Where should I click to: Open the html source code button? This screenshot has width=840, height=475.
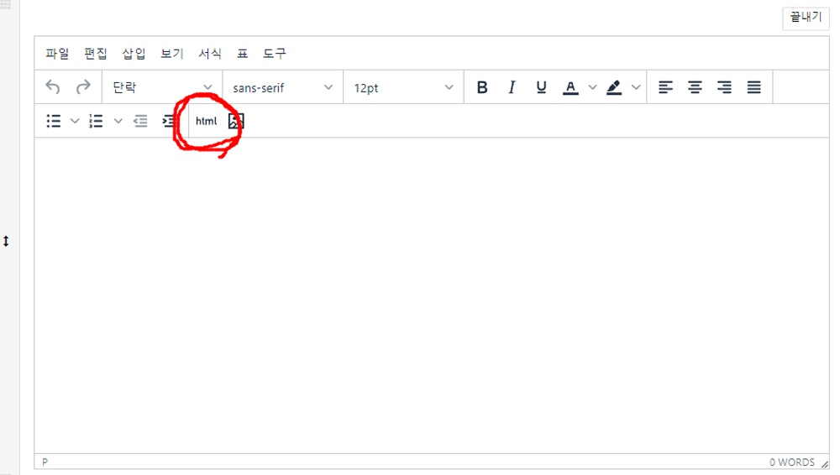[x=207, y=121]
